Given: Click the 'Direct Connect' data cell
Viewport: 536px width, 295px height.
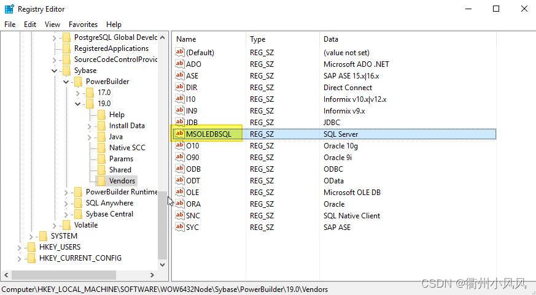Looking at the screenshot, I should [x=348, y=87].
